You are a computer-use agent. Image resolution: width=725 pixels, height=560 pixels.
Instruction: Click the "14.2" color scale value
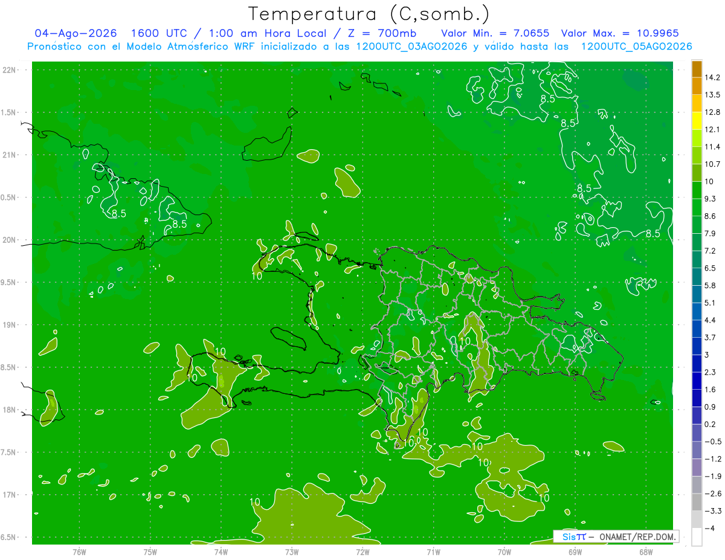point(714,77)
